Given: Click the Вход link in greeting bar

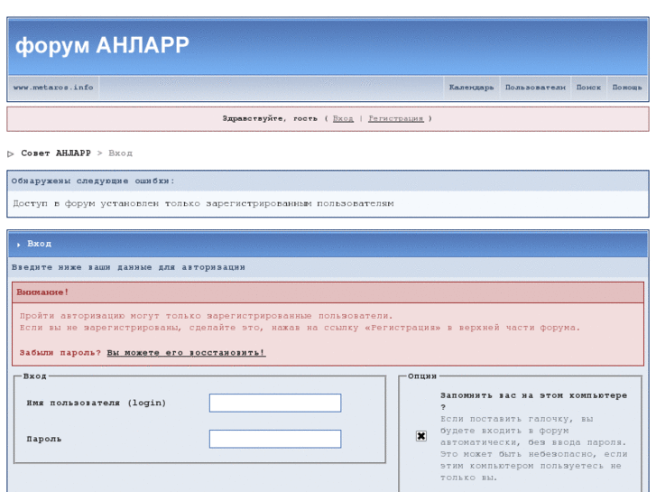Looking at the screenshot, I should tap(343, 118).
